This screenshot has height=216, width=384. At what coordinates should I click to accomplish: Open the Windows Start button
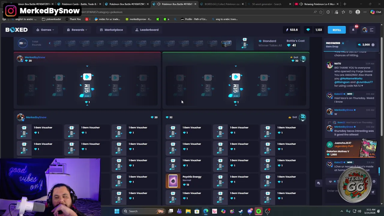click(x=117, y=211)
